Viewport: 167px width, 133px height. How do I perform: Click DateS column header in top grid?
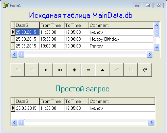(27, 25)
